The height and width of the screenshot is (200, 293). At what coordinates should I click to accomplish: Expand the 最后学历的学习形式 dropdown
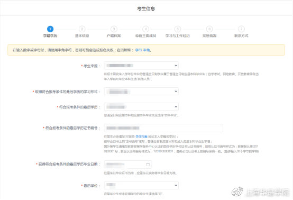coord(141,92)
